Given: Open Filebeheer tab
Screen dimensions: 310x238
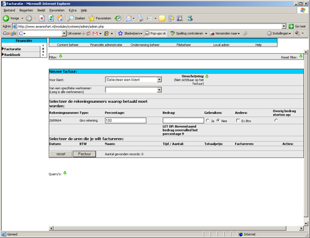Looking at the screenshot, I should pos(184,45).
